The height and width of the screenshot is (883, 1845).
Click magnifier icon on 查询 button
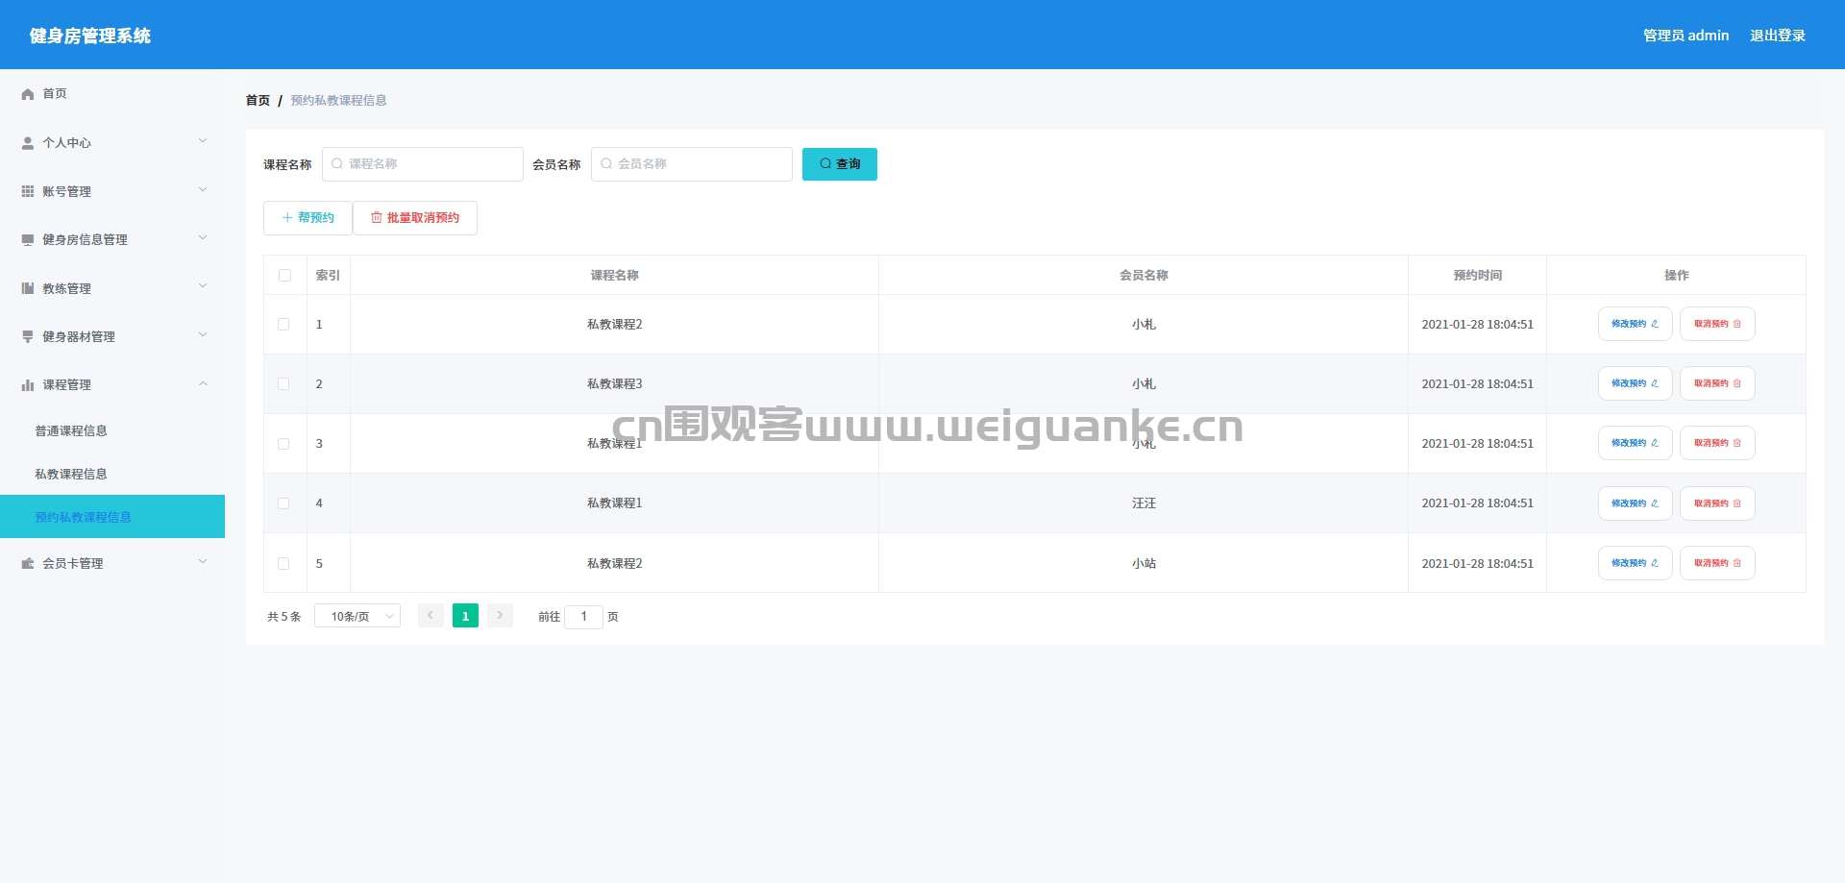[x=825, y=164]
